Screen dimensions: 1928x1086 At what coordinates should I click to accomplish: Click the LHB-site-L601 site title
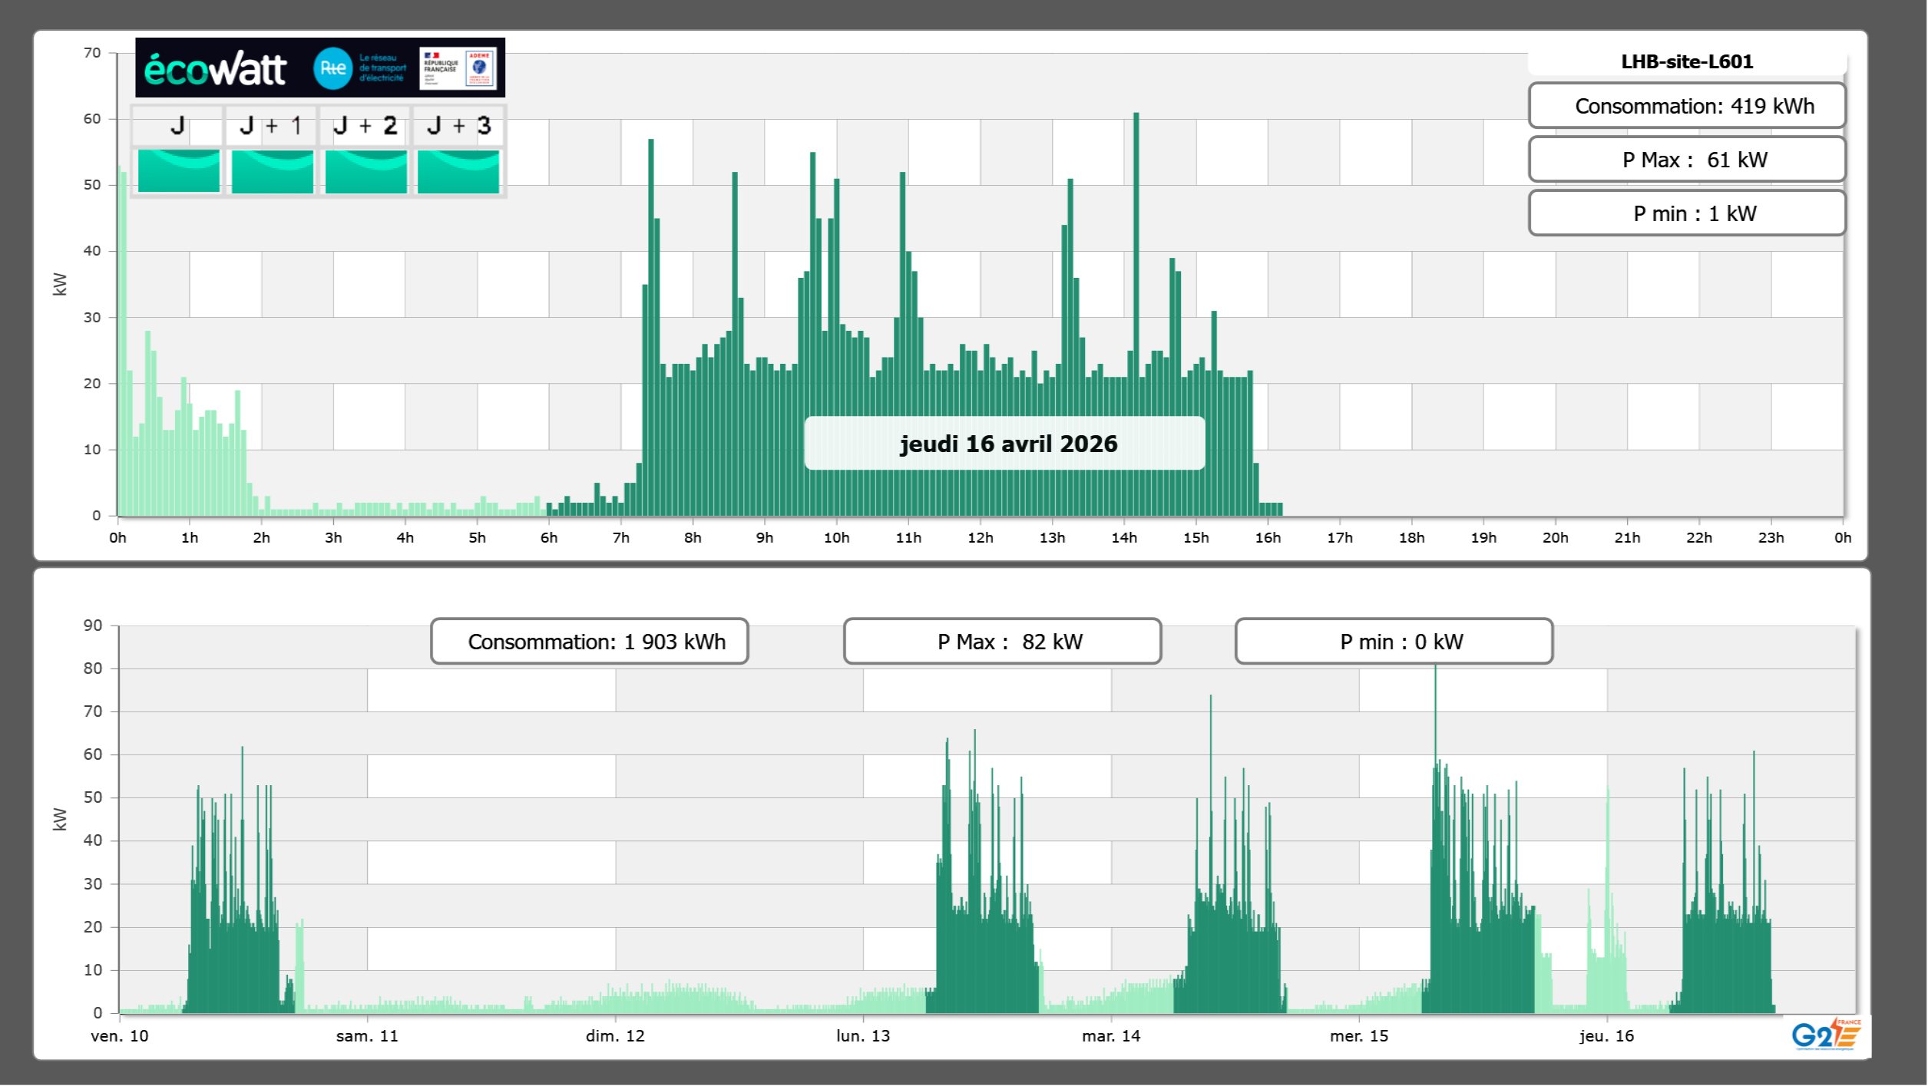coord(1686,61)
